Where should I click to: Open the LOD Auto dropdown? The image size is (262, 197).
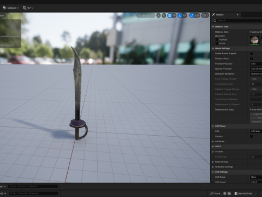click(256, 131)
